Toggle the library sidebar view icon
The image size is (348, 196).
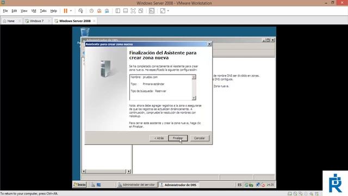coord(118,11)
